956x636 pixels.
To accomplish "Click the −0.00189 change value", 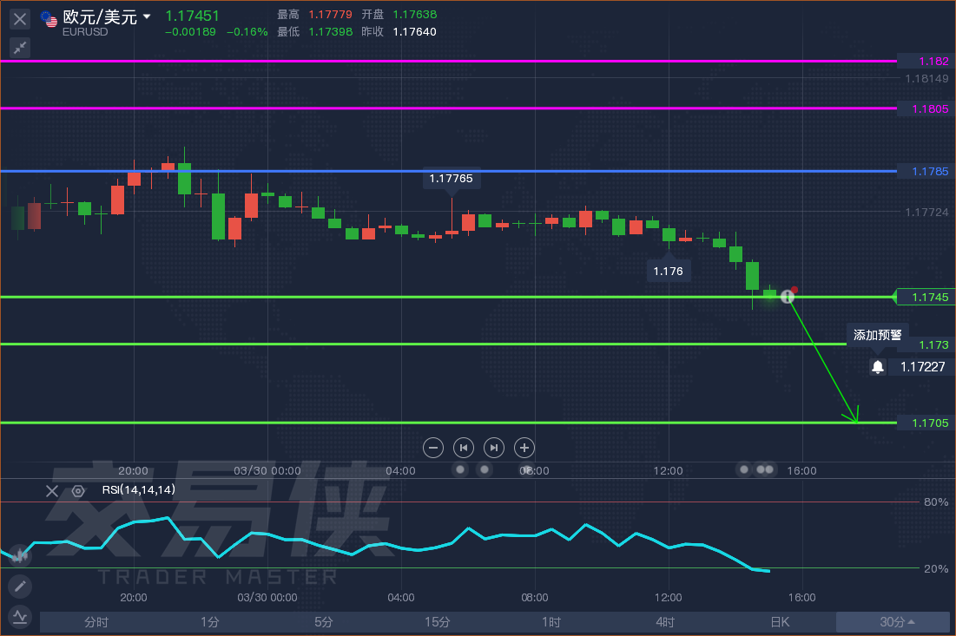I will tap(190, 32).
